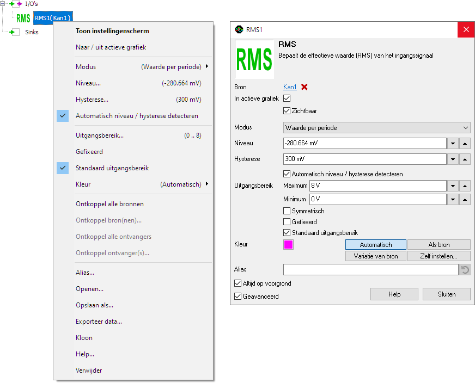The height and width of the screenshot is (383, 475).
Task: Increase Minimum with up arrow
Action: [465, 199]
